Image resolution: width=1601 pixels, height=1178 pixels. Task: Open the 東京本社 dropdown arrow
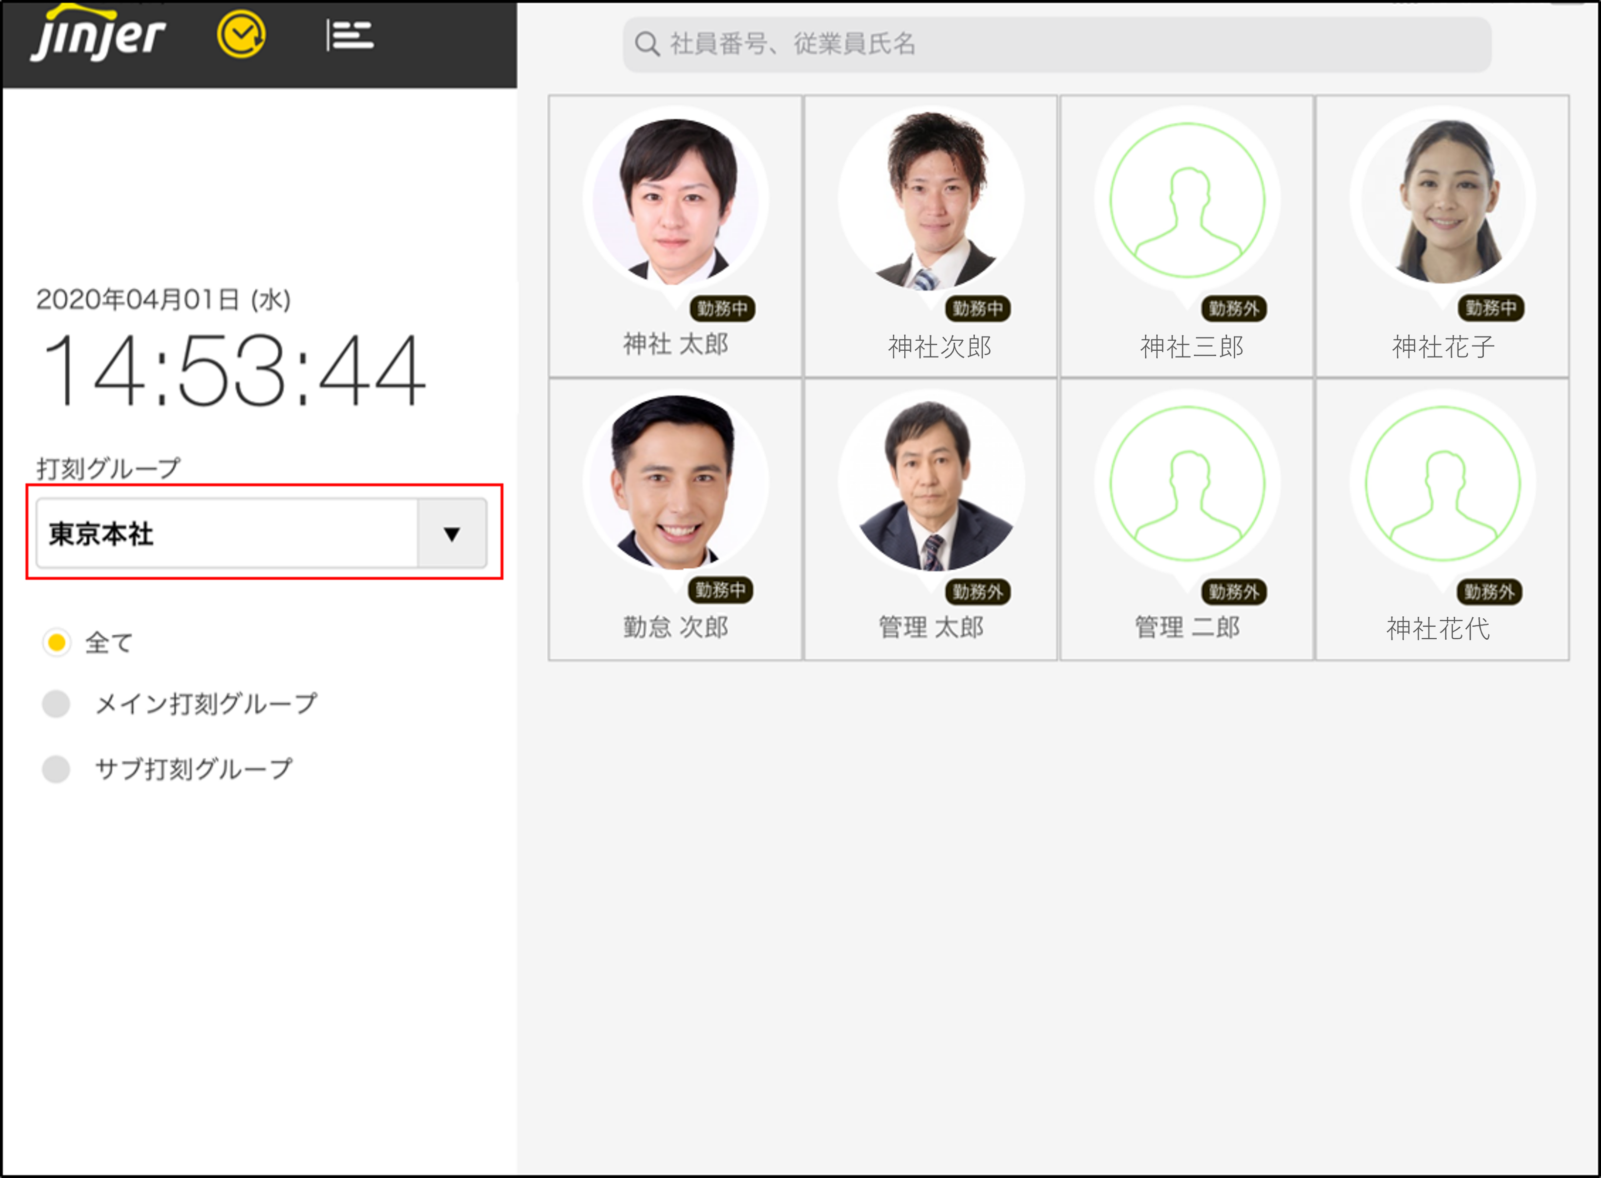point(451,534)
